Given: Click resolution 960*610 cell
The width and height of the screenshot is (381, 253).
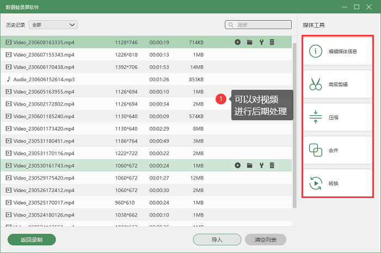Looking at the screenshot, I should (125, 202).
